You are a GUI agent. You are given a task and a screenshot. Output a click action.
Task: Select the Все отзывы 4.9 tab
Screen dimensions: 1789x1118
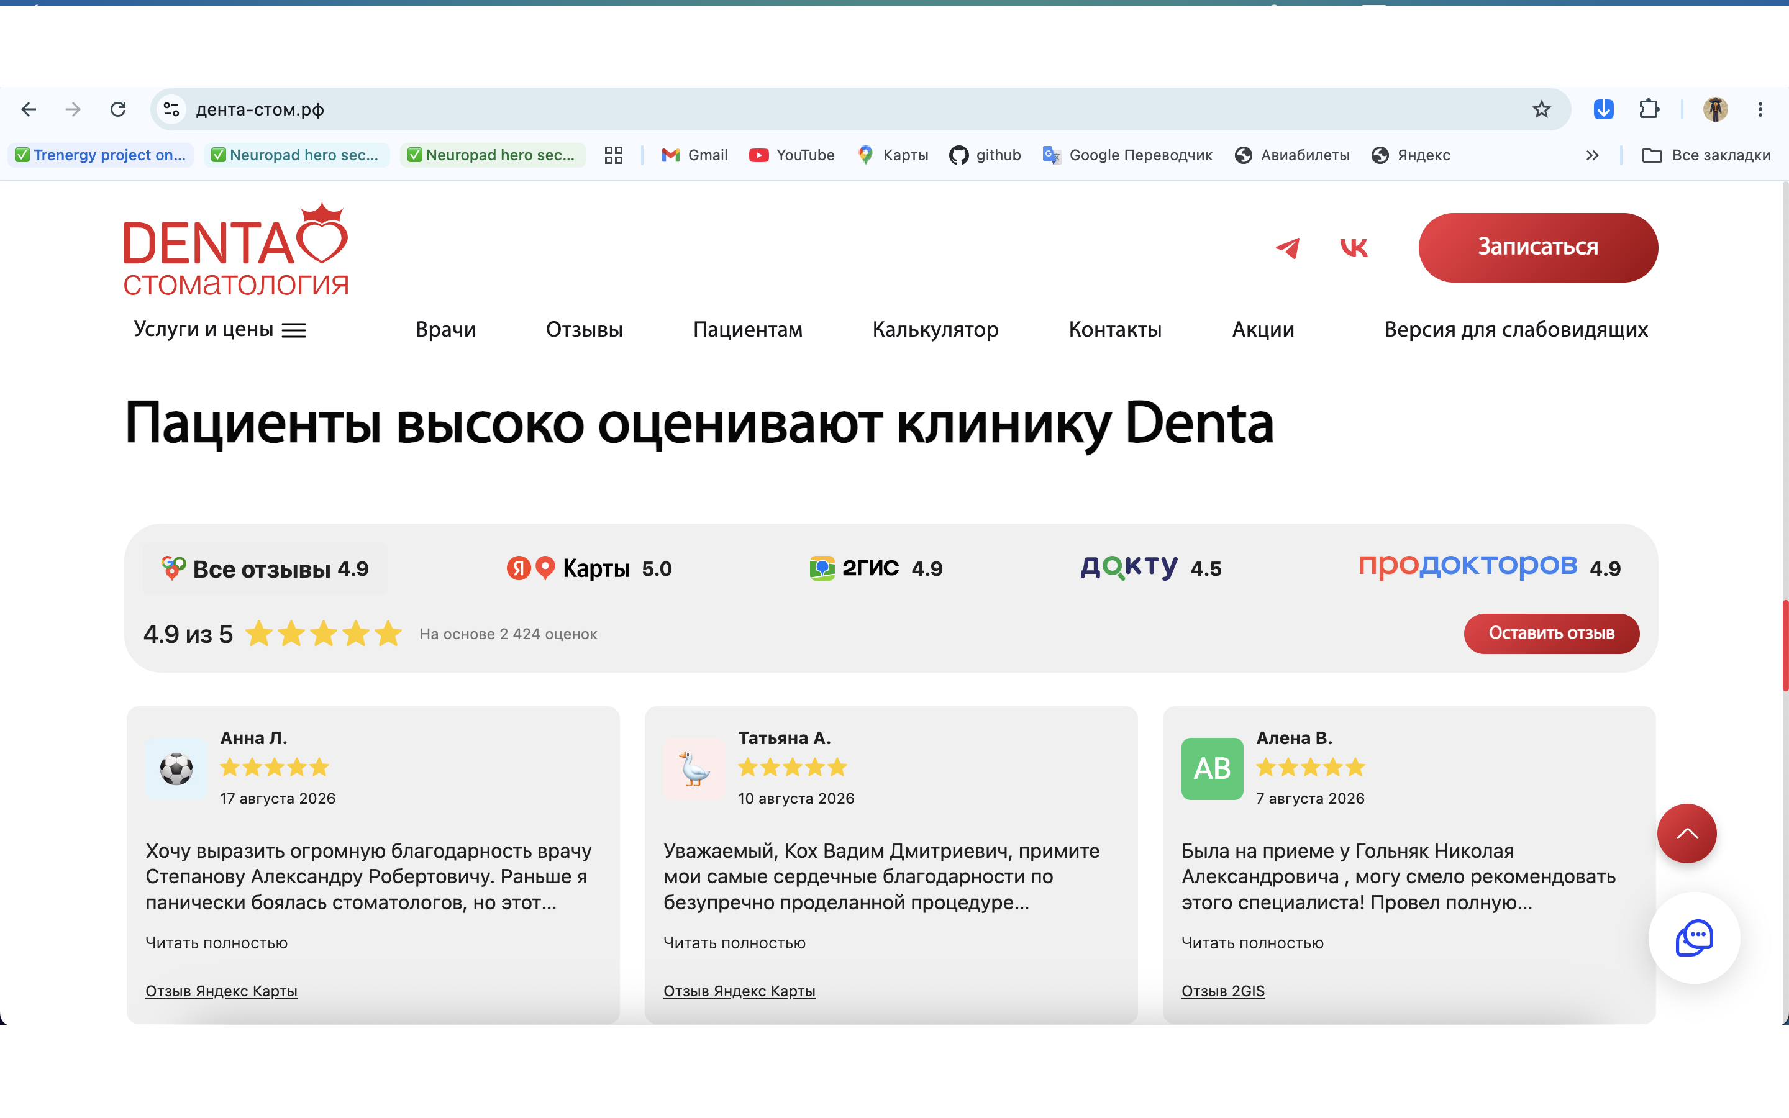click(x=265, y=568)
